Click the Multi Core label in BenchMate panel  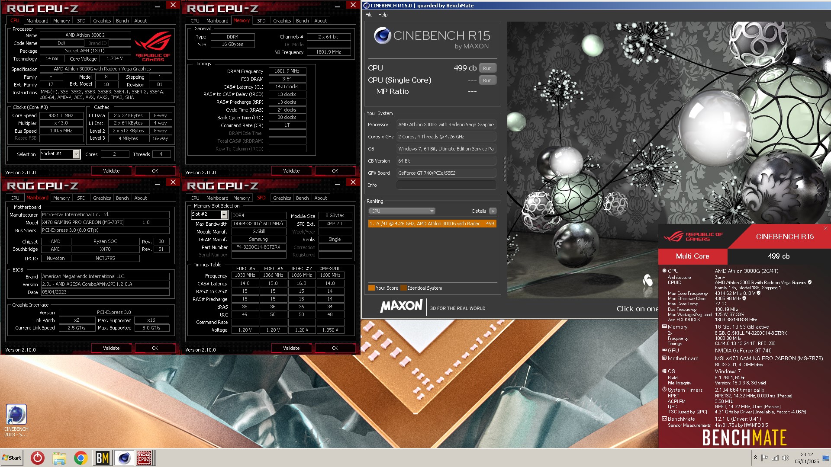[x=692, y=256]
